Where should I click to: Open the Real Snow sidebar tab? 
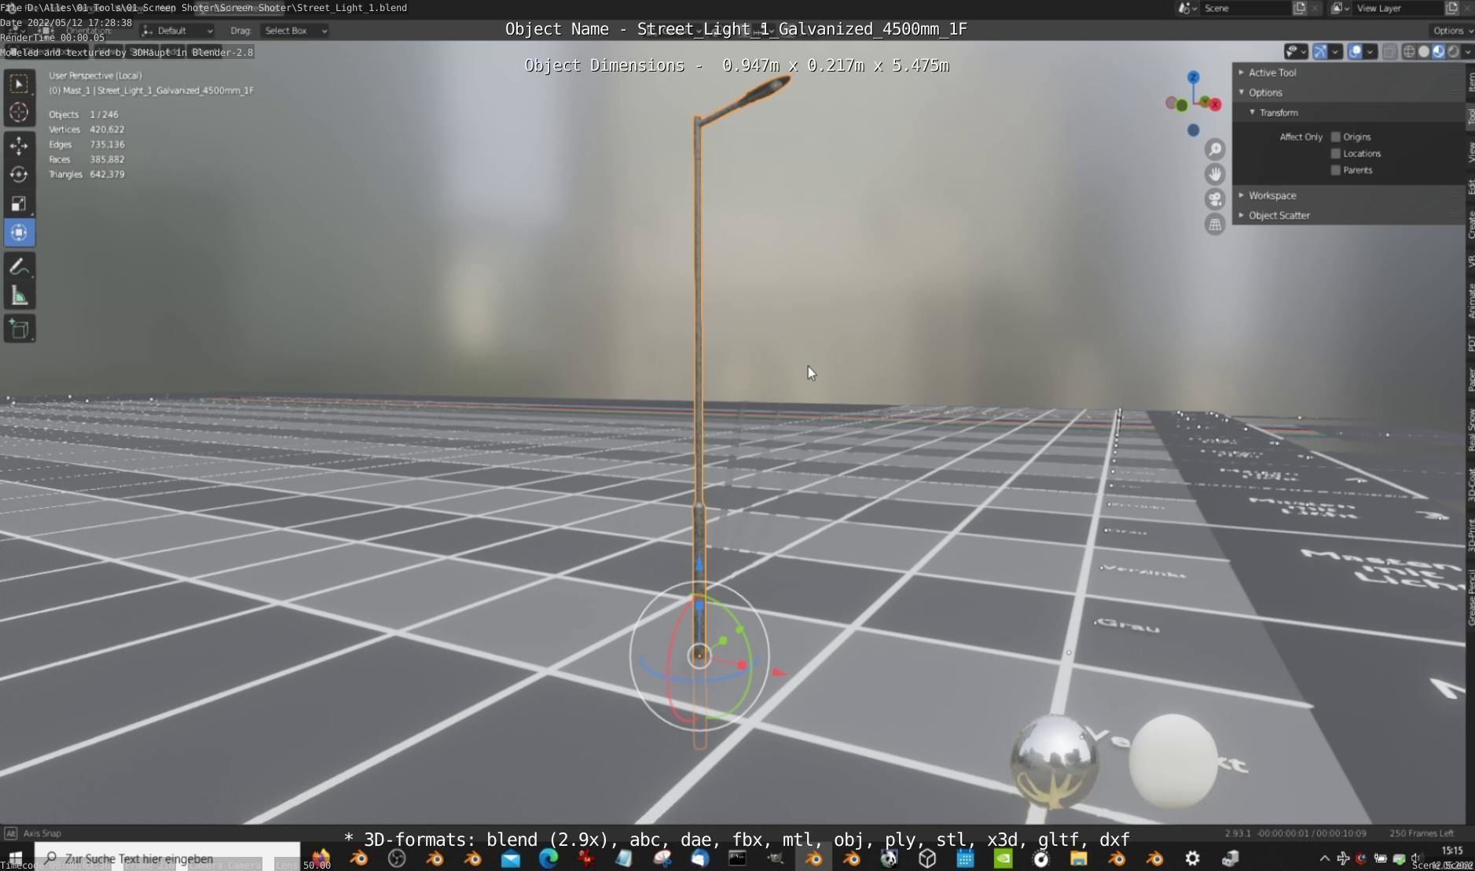click(x=1469, y=429)
